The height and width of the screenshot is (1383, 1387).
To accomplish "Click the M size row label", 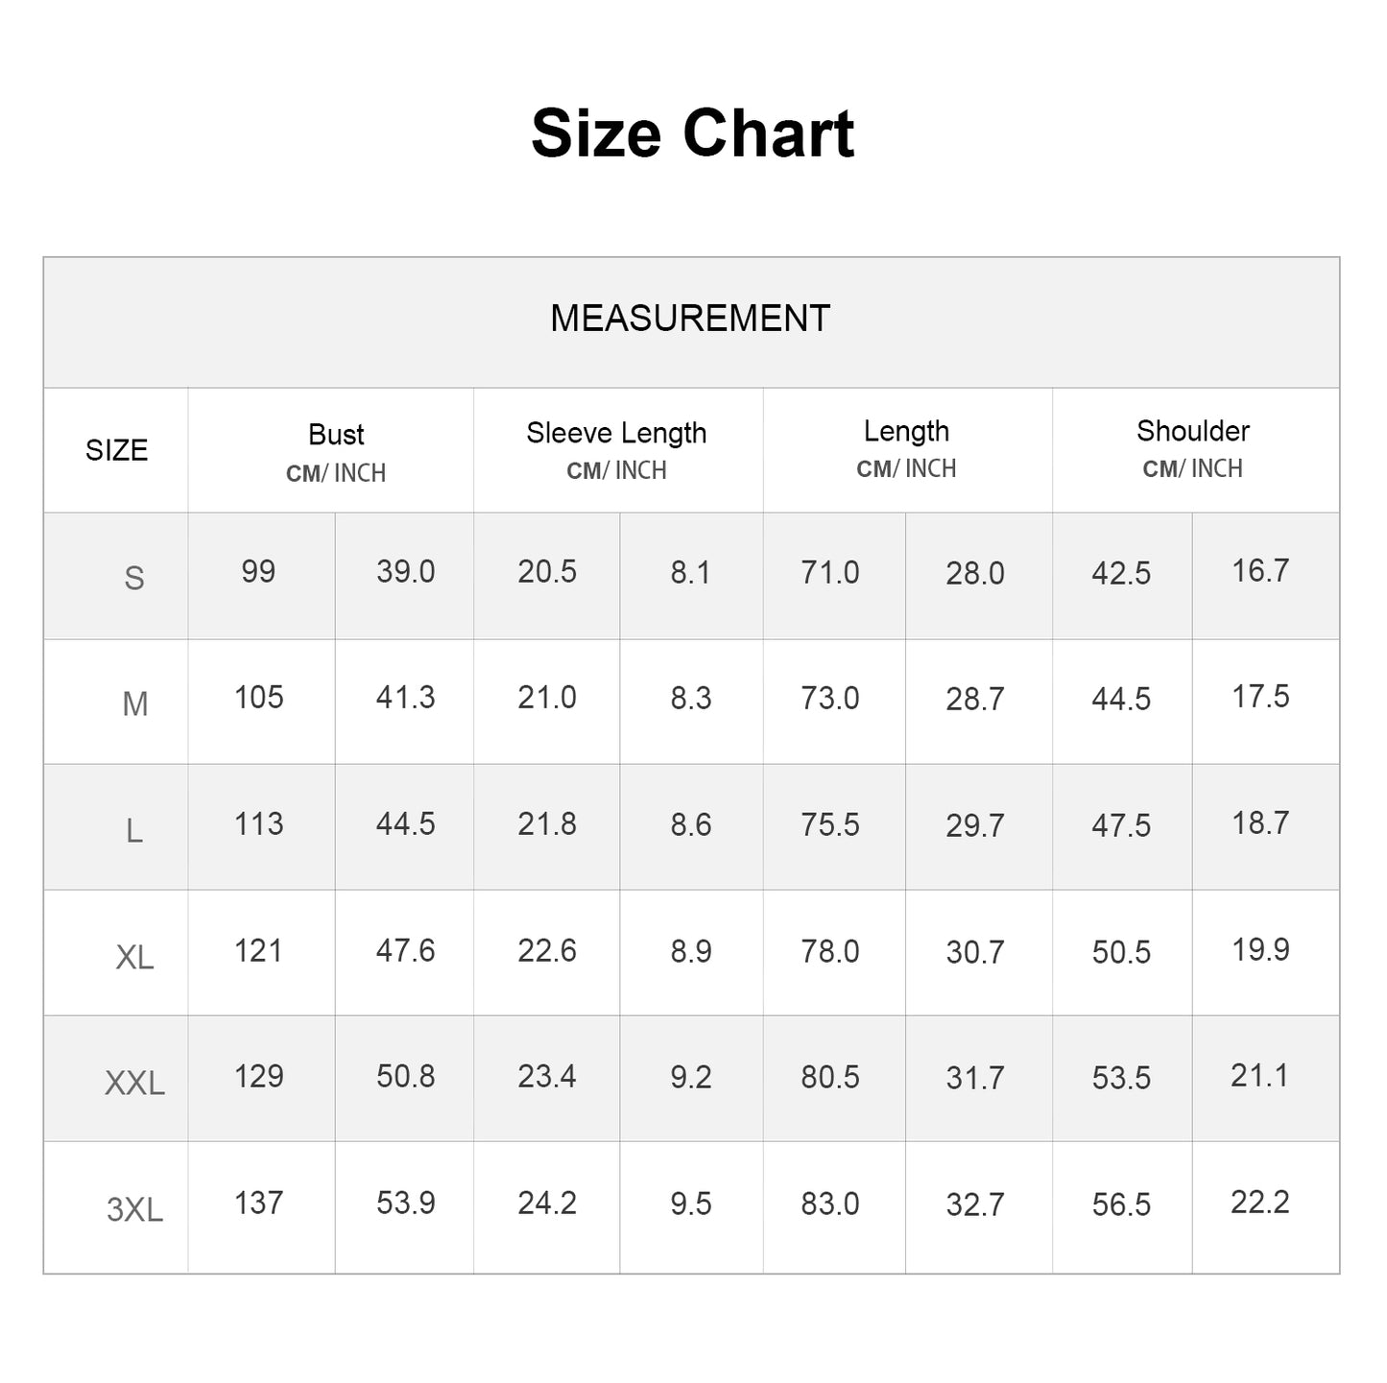I will point(134,704).
